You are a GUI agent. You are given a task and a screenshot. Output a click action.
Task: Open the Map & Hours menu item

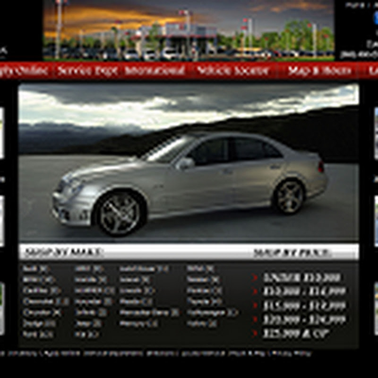pyautogui.click(x=320, y=71)
